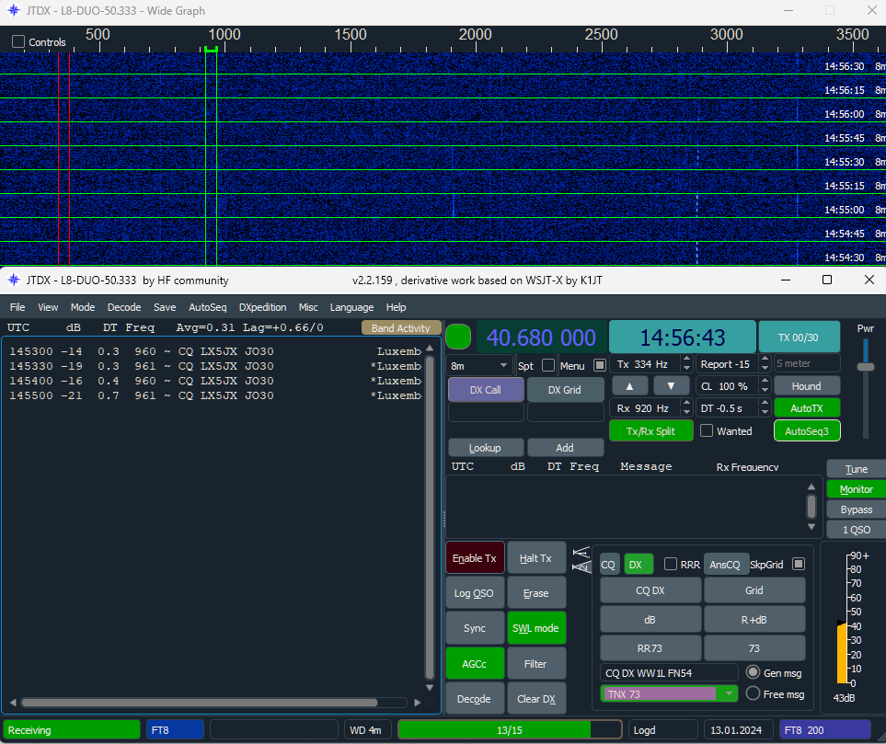Image resolution: width=886 pixels, height=744 pixels.
Task: Select the 145500 CQ LX5JX JO30 decode line
Action: click(x=214, y=395)
